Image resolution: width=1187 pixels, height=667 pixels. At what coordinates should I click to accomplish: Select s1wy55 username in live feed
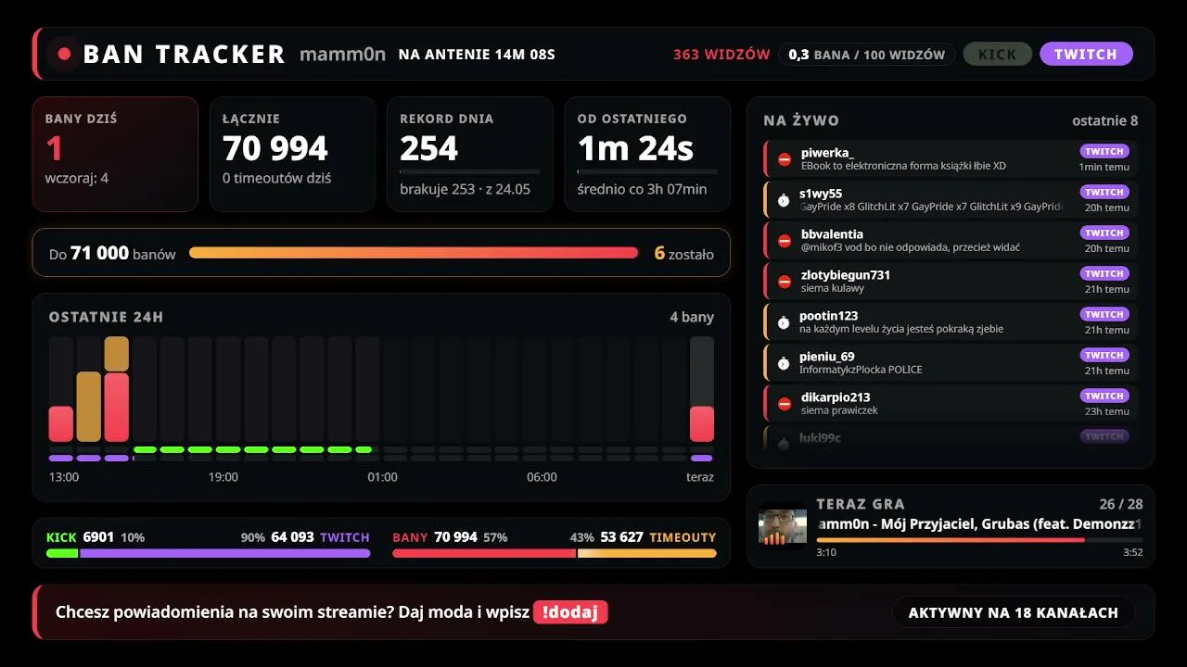pos(821,194)
